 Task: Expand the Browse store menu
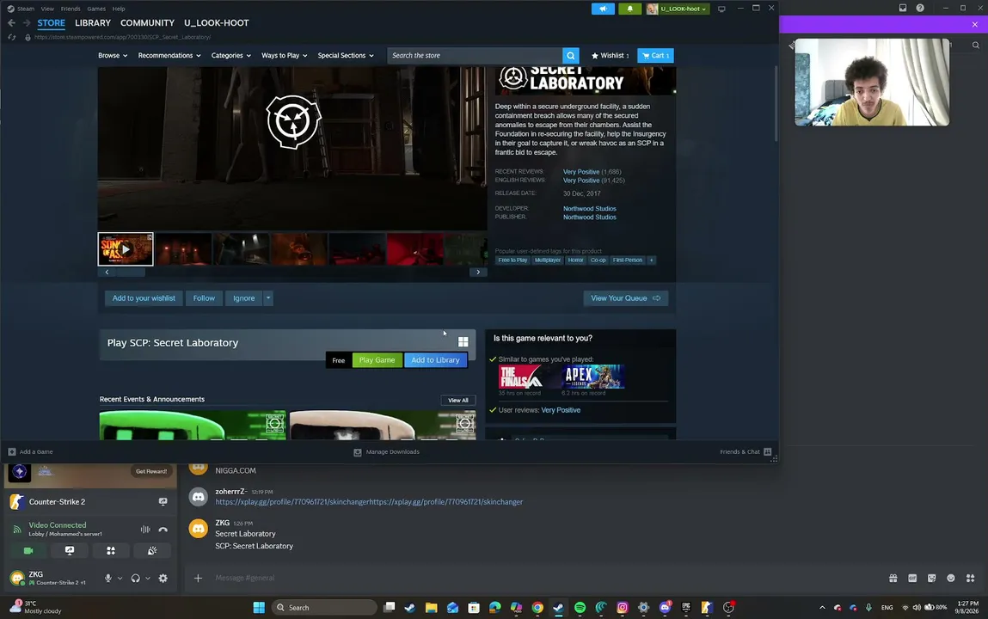click(x=113, y=55)
